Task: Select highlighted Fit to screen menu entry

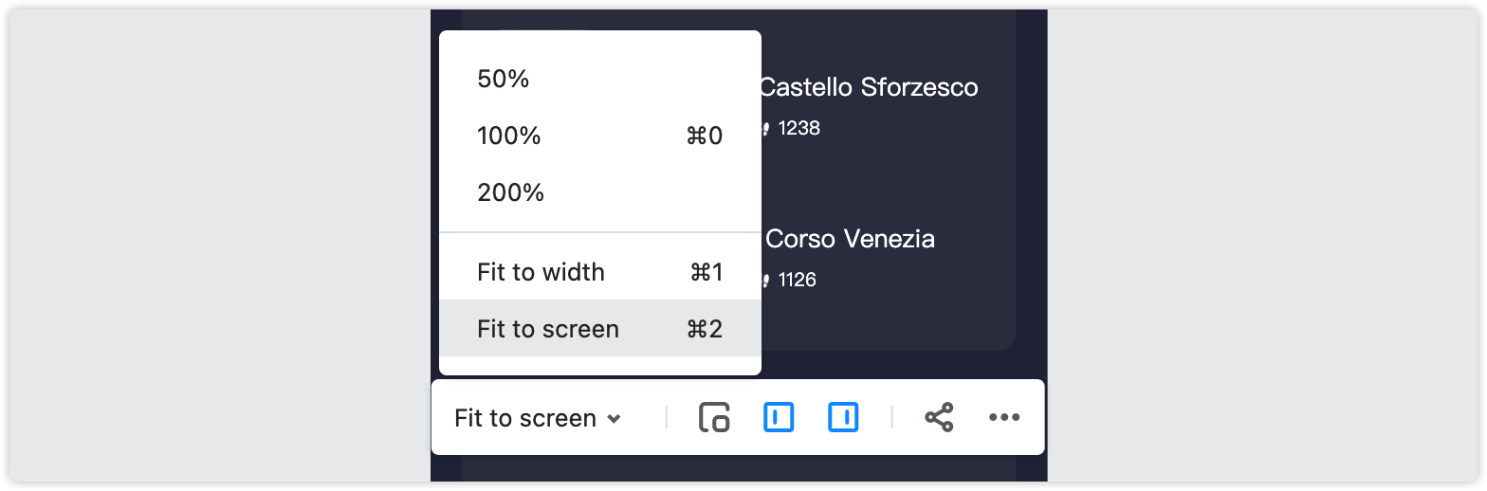Action: click(599, 329)
